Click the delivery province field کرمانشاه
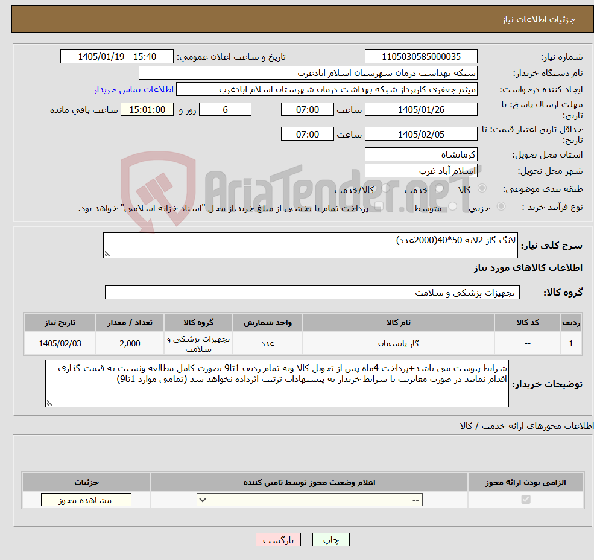594x560 pixels. 421,154
